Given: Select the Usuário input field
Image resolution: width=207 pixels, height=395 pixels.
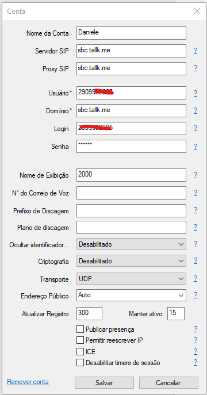Looking at the screenshot, I should 131,93.
